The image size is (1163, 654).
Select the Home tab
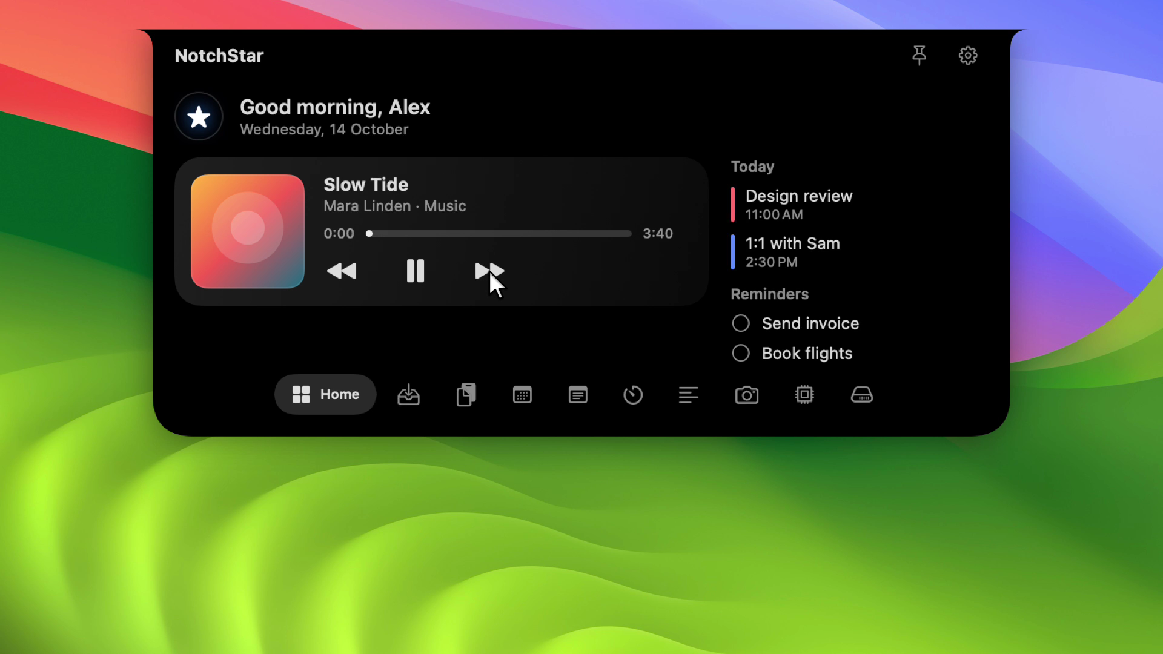click(325, 394)
